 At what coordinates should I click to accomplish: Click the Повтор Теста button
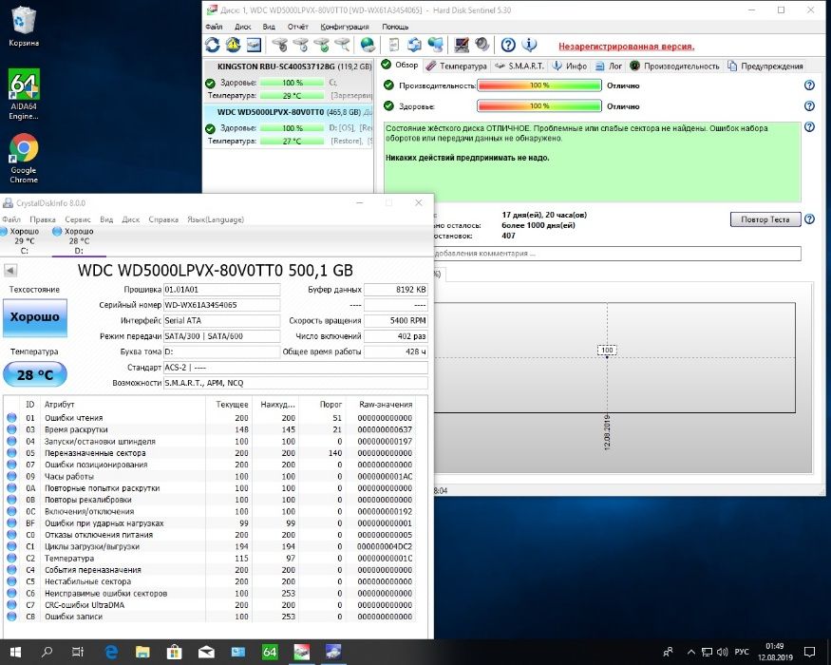[765, 219]
